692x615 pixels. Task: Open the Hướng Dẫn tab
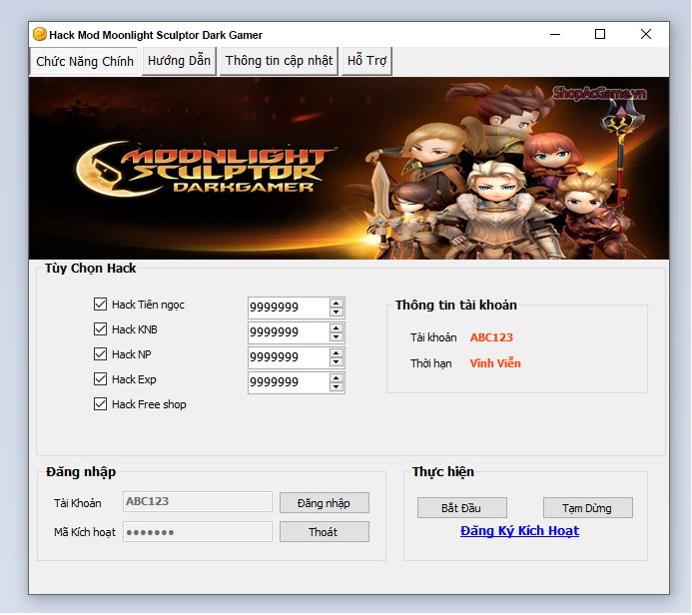click(x=179, y=61)
